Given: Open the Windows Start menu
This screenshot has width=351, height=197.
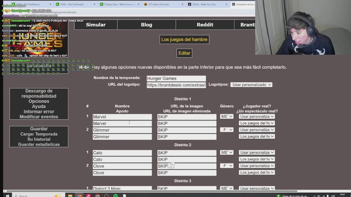Looking at the screenshot, I should coord(7,196).
